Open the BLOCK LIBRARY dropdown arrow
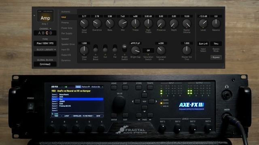The image size is (259, 145). click(x=55, y=50)
